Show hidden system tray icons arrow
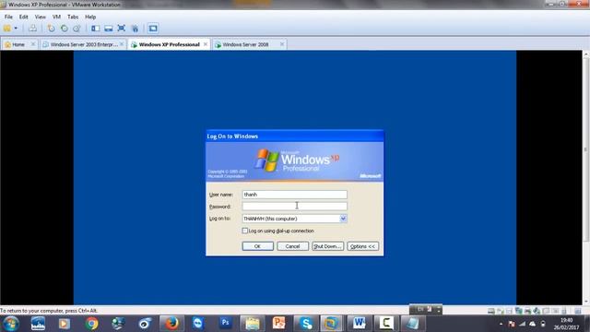 [501, 324]
